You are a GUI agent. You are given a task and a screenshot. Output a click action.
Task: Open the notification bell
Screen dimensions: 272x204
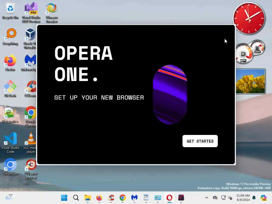coord(254,198)
